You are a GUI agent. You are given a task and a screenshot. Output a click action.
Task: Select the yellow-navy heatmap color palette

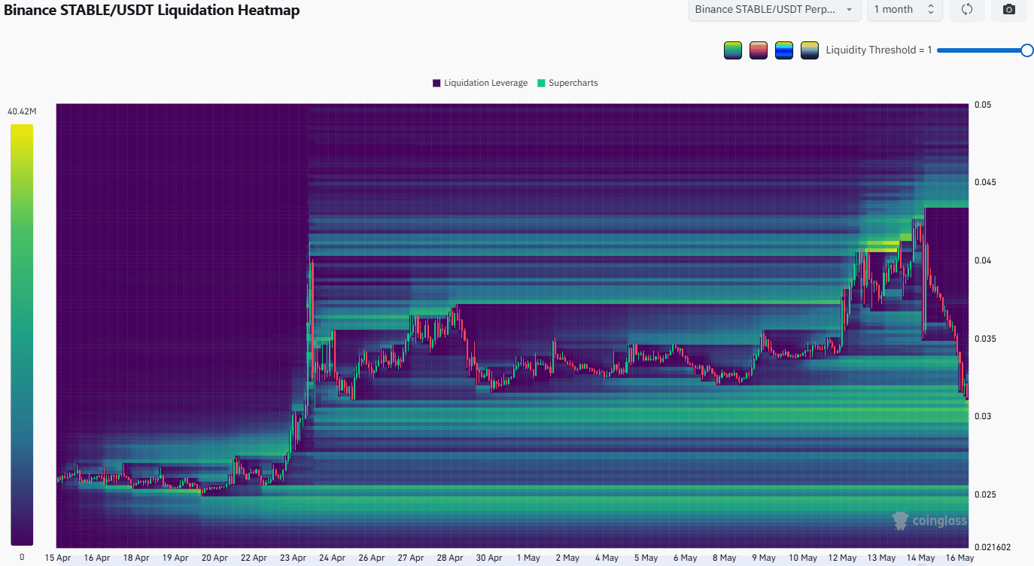pos(810,50)
